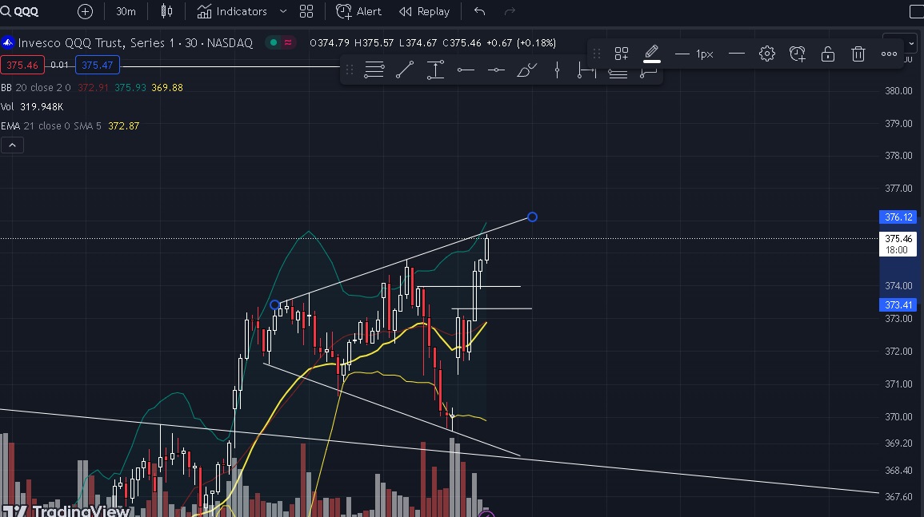The image size is (924, 517).
Task: Select the callout note tool in favorites bar
Action: pyautogui.click(x=648, y=73)
